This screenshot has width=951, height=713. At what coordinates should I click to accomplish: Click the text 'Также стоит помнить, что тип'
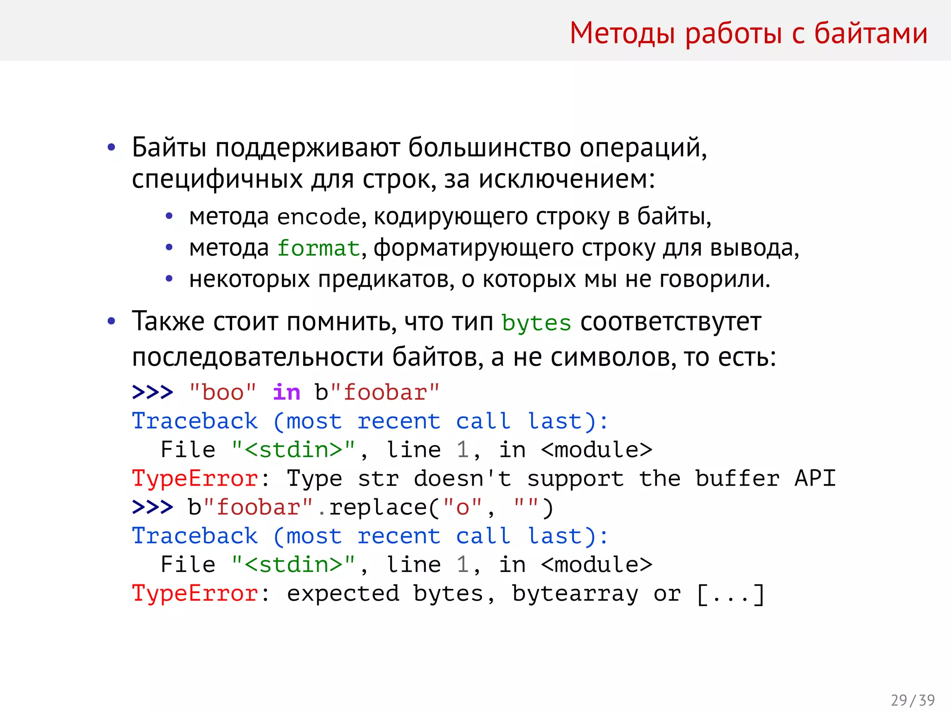[x=313, y=322]
